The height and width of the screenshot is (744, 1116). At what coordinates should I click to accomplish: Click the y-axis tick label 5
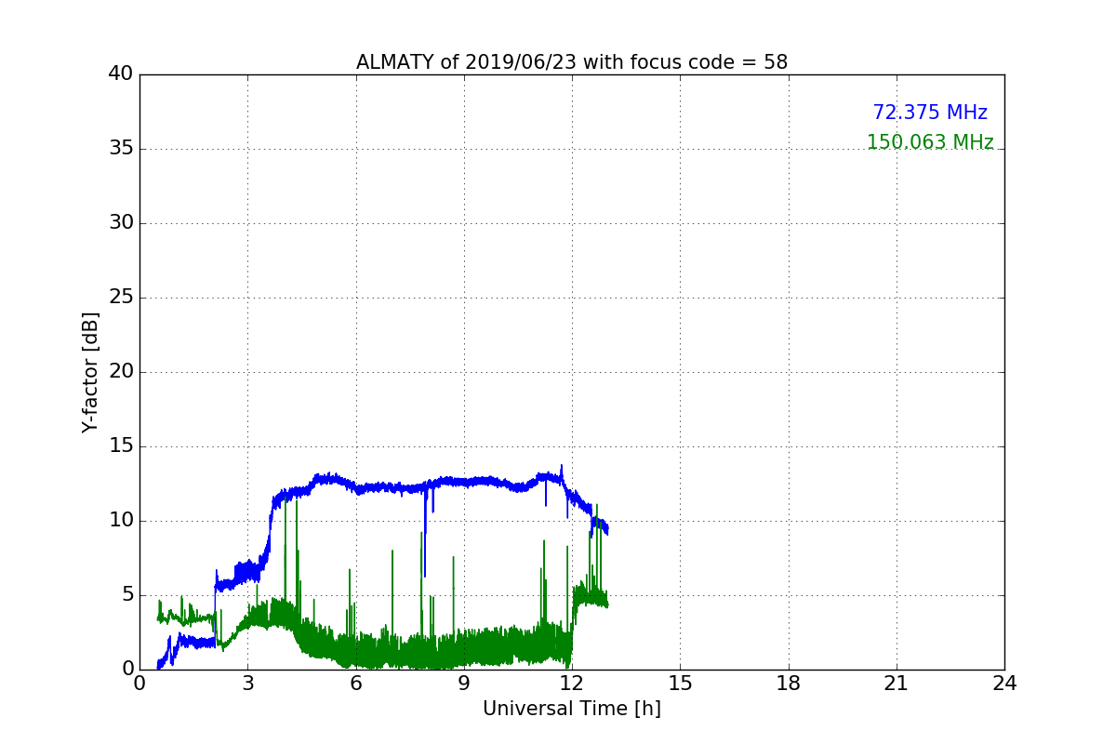click(127, 595)
